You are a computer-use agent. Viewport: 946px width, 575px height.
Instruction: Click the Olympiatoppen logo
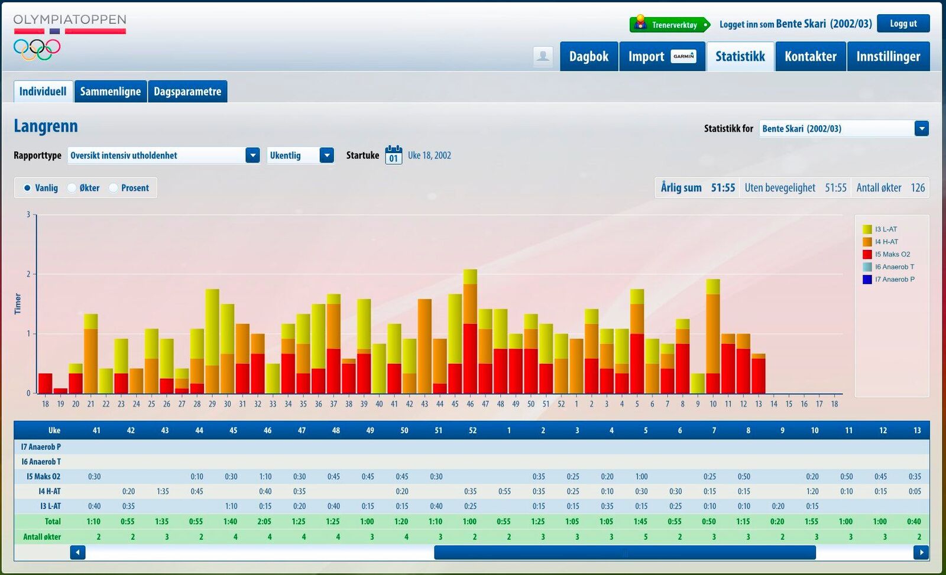69,37
